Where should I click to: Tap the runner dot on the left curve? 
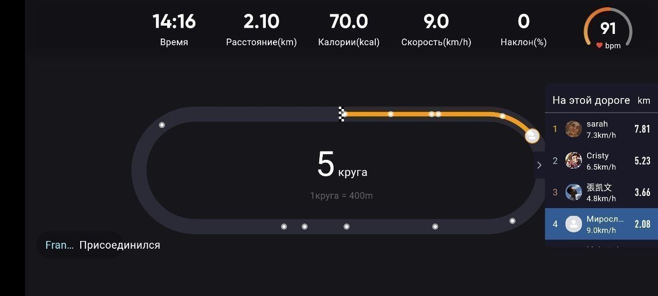(162, 125)
